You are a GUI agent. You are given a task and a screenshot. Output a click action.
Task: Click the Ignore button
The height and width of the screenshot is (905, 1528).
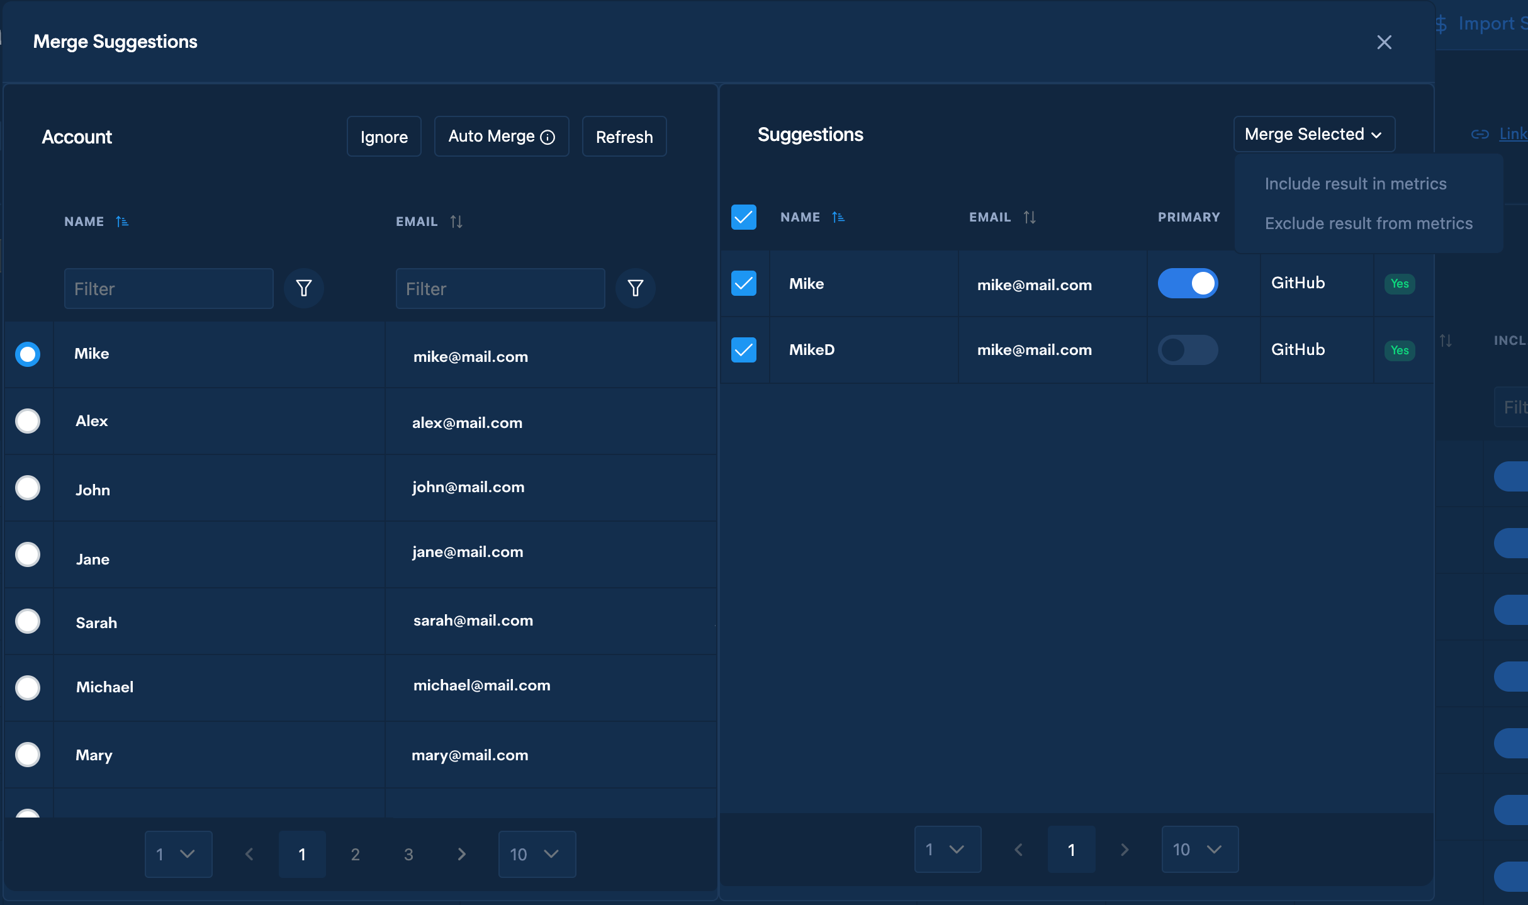point(384,137)
